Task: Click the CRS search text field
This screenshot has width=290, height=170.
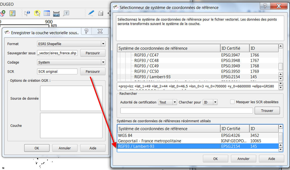Action: pos(186,111)
